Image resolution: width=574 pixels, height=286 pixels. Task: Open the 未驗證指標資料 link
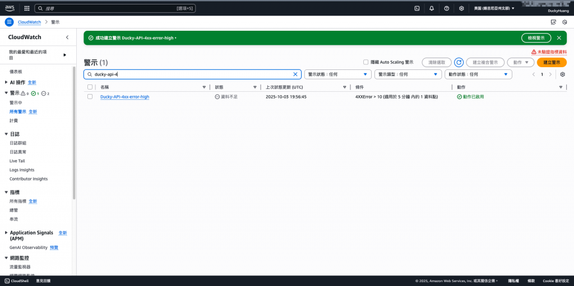552,52
